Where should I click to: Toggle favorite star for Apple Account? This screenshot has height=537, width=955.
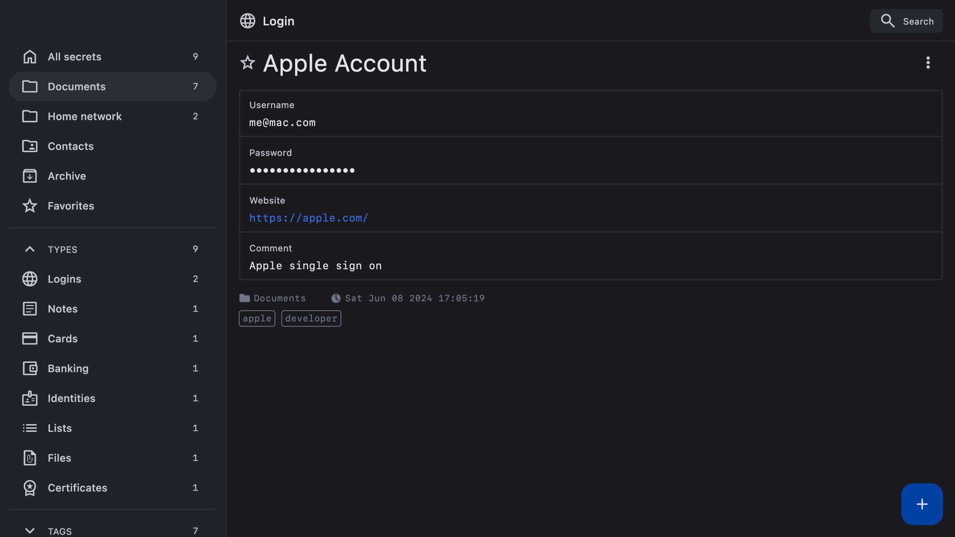pos(247,63)
